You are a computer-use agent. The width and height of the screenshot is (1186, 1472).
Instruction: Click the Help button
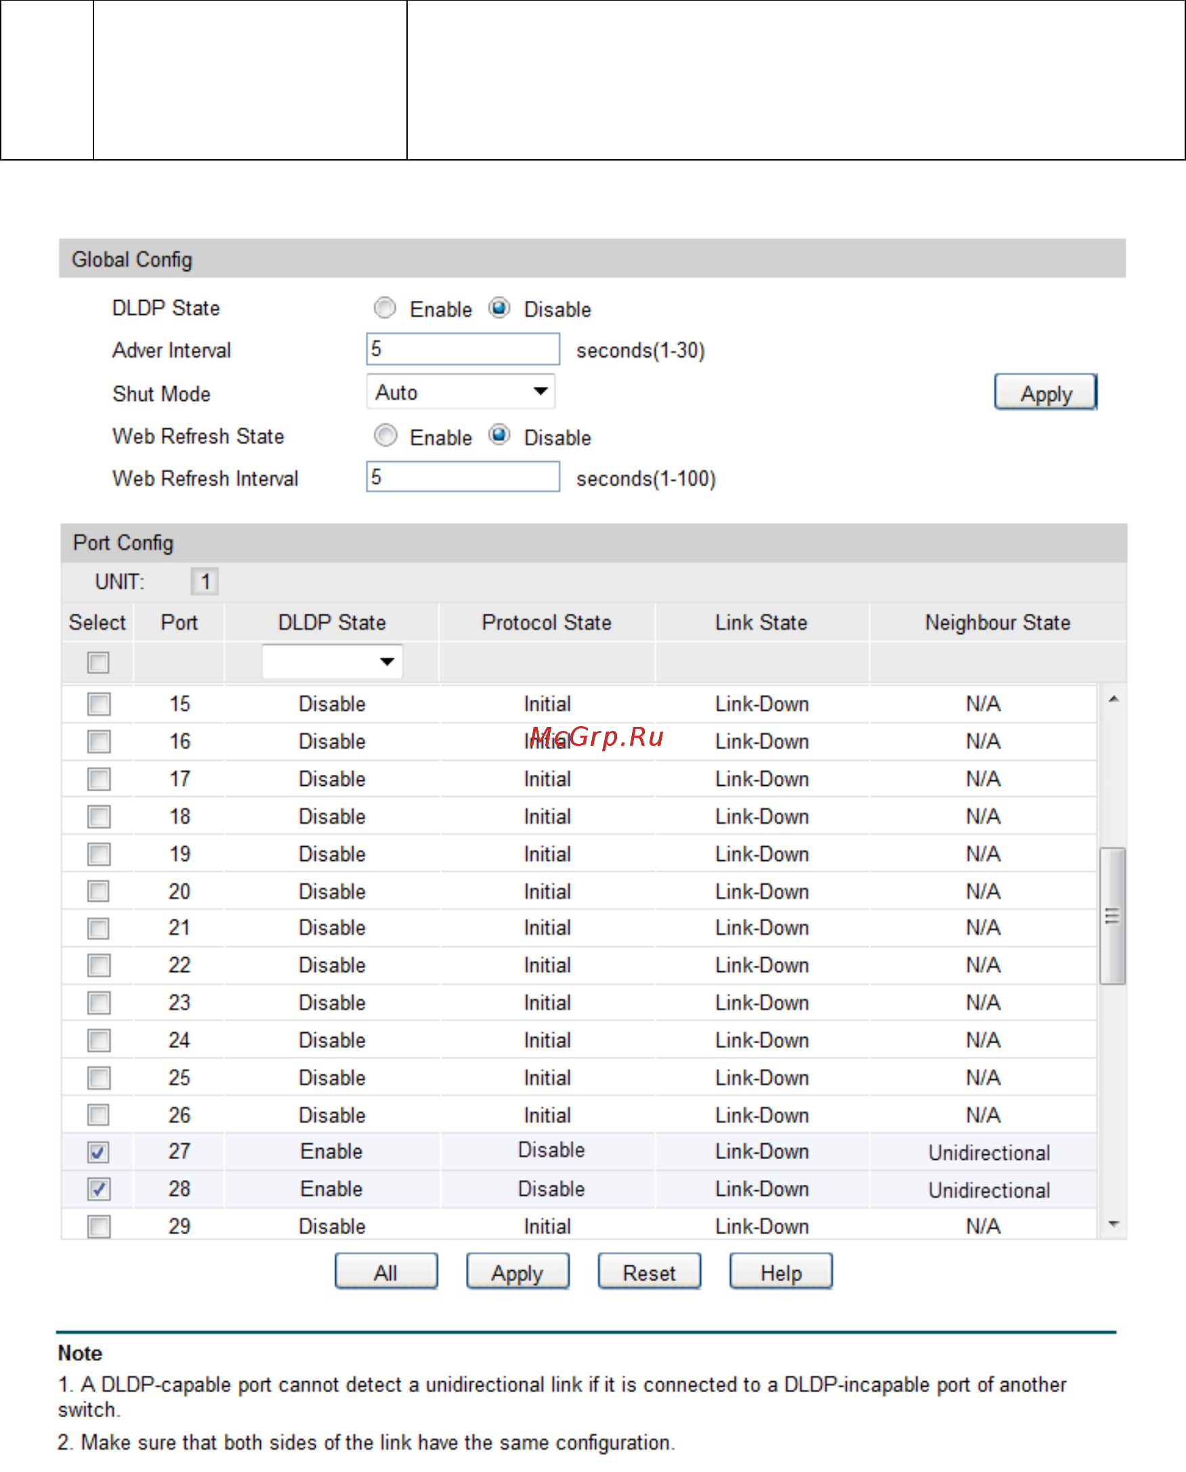click(x=781, y=1272)
